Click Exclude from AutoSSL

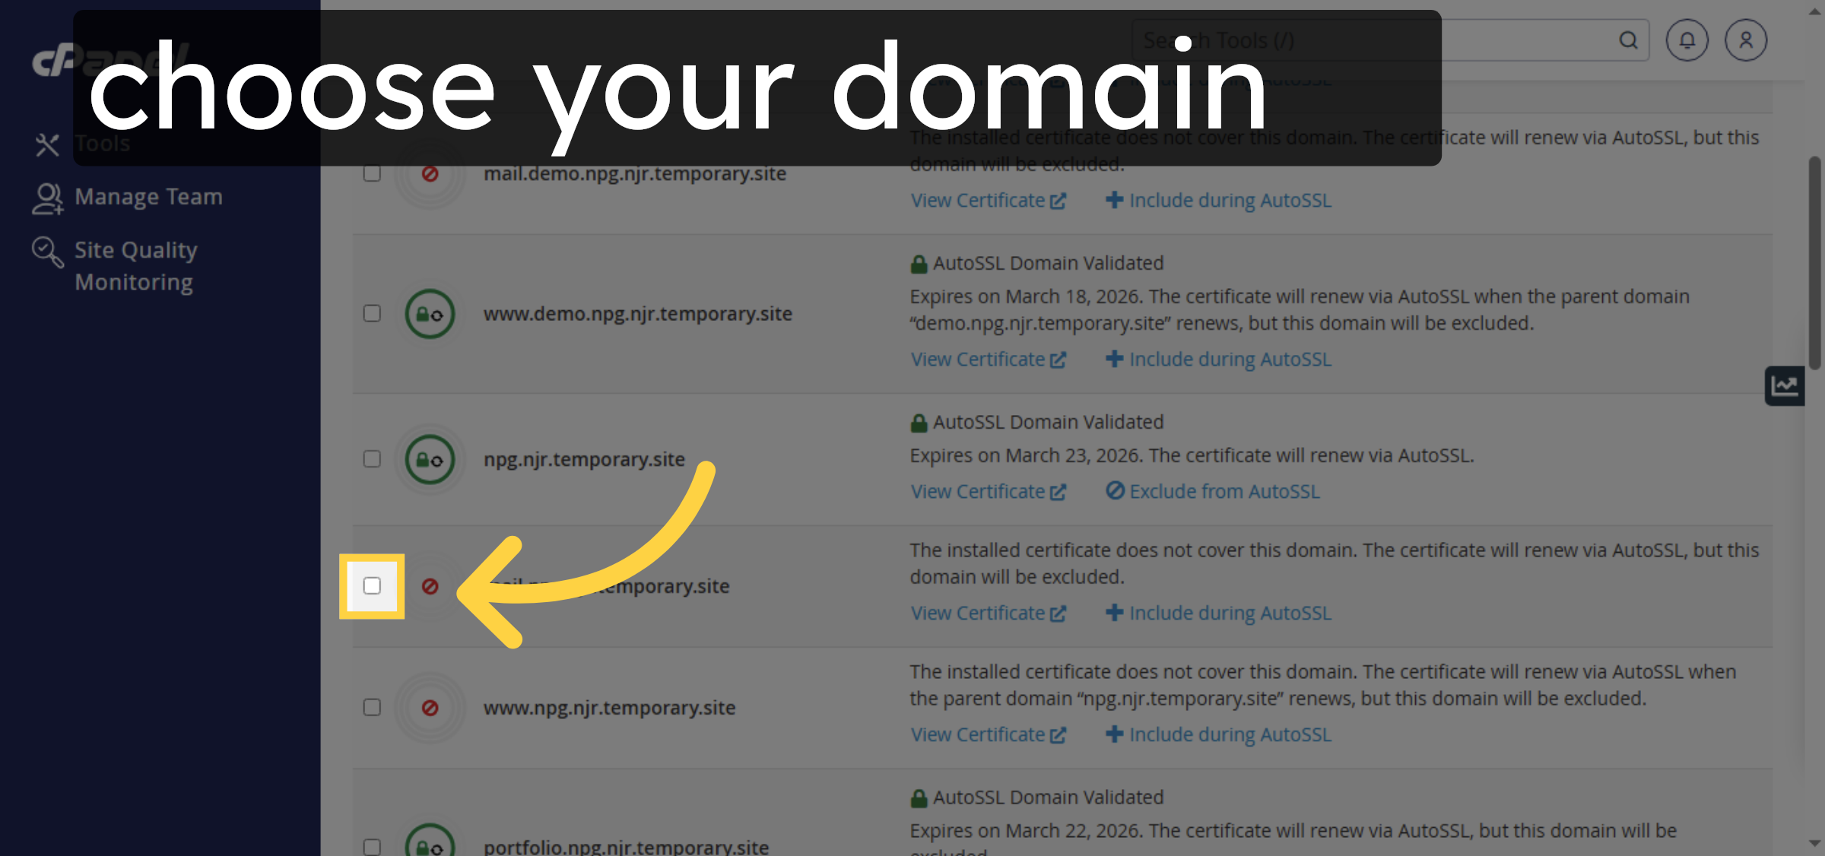1213,491
